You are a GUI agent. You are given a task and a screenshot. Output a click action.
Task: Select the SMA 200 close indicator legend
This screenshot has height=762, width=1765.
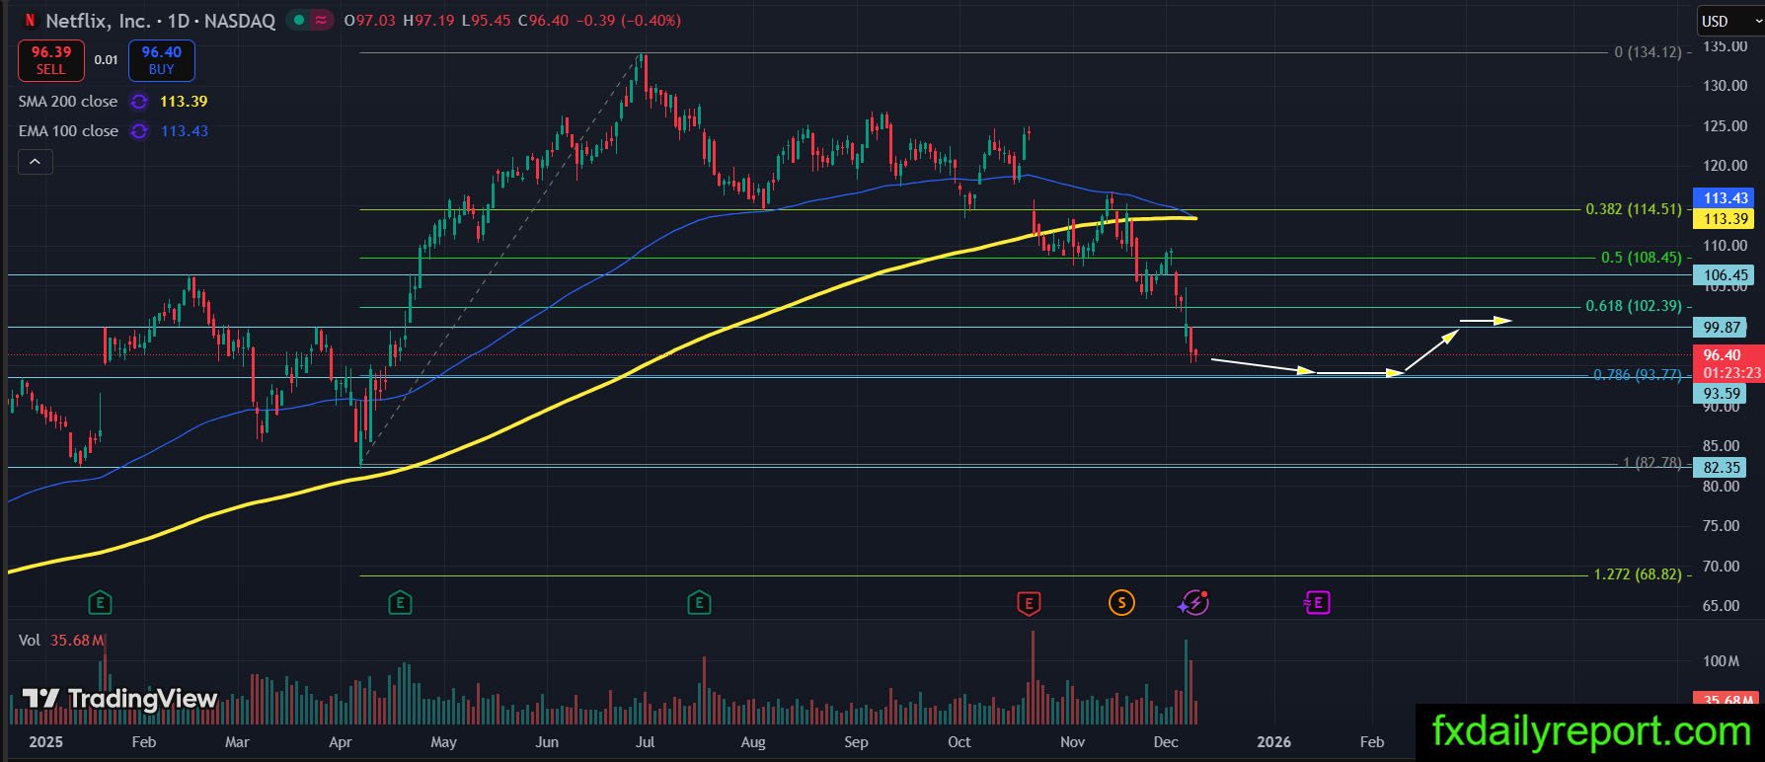pyautogui.click(x=67, y=102)
